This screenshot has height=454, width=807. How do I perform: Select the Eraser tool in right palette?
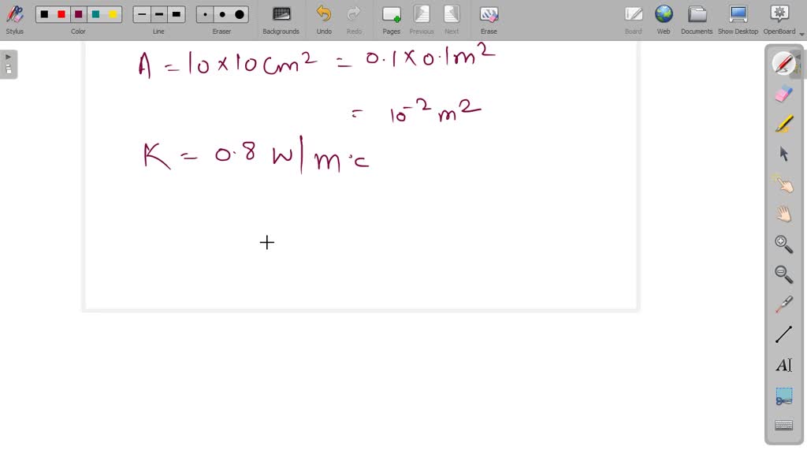point(783,94)
